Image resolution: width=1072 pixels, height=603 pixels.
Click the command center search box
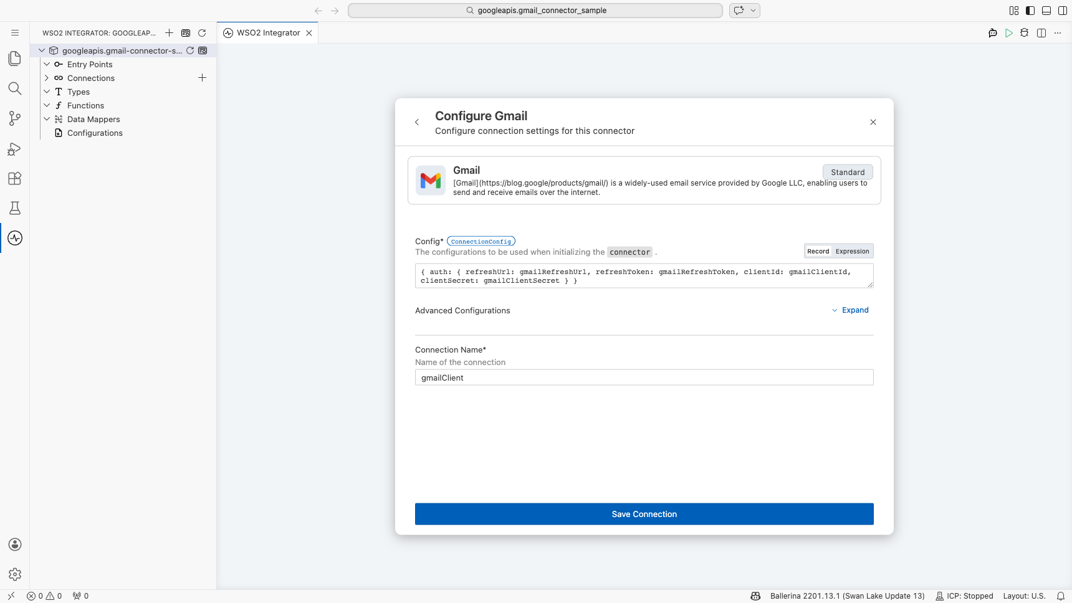pos(535,11)
